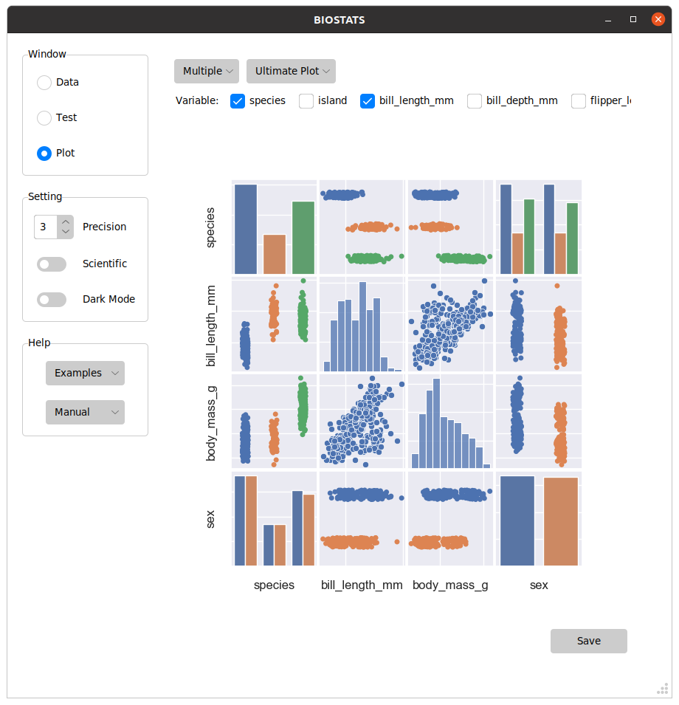
Task: Click the Precision number input field
Action: [46, 227]
